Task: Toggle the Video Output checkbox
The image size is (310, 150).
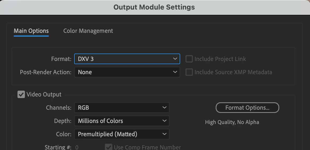Action: (x=21, y=94)
